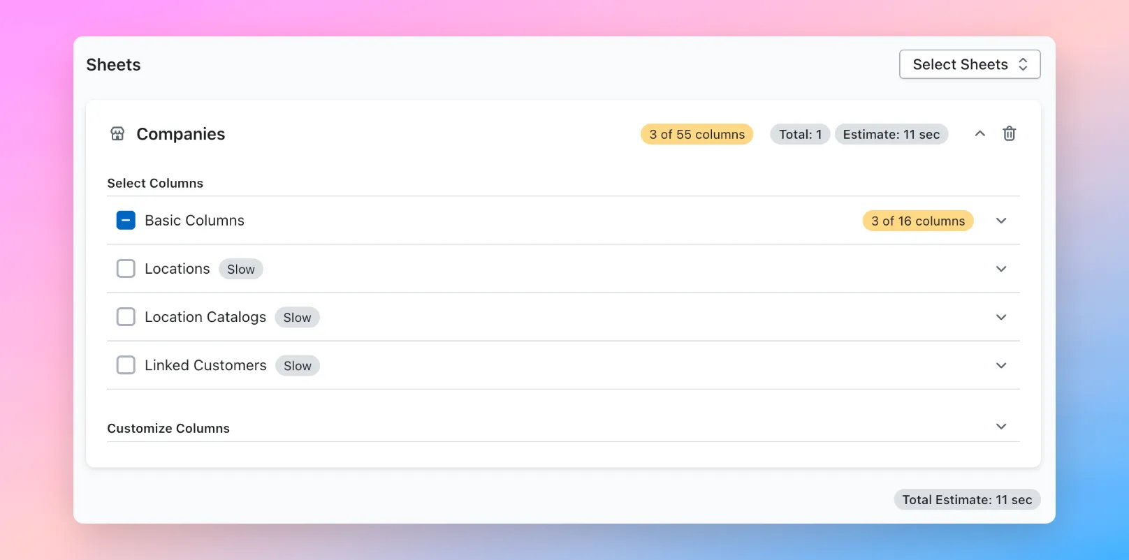Click the Estimate: 11 sec badge

891,134
